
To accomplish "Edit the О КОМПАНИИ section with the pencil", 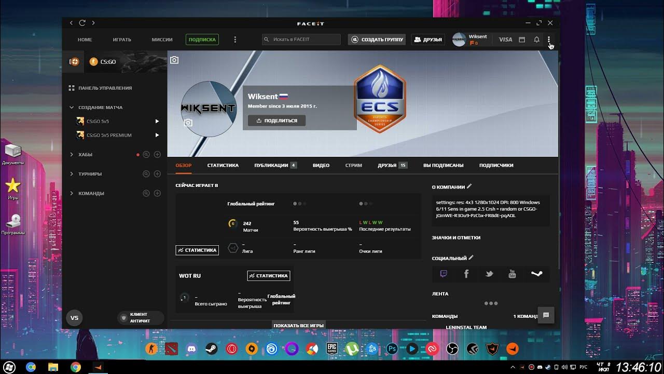I will coord(469,186).
